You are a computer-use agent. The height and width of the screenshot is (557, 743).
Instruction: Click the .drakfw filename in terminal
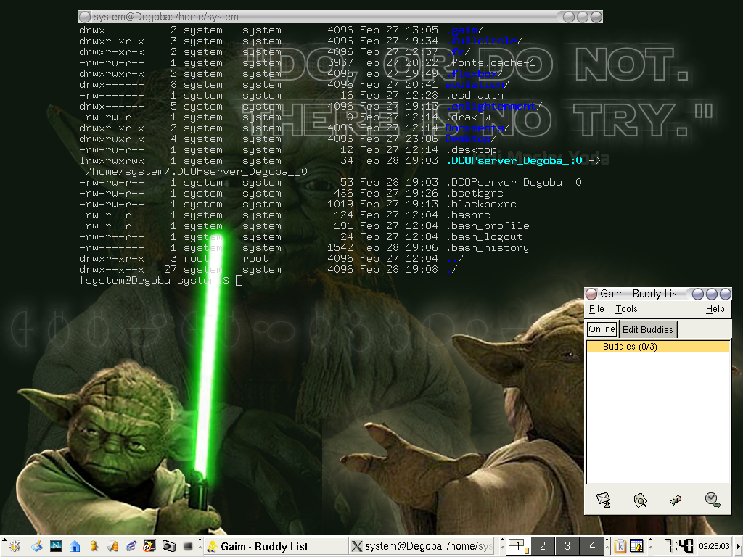(x=468, y=117)
